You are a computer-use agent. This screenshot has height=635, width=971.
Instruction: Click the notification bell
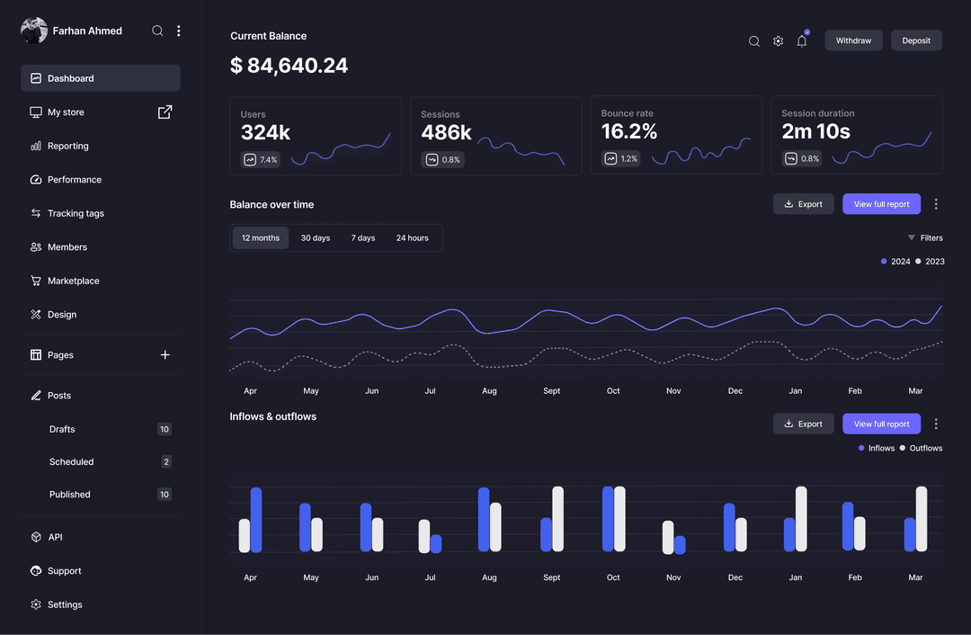click(x=801, y=40)
